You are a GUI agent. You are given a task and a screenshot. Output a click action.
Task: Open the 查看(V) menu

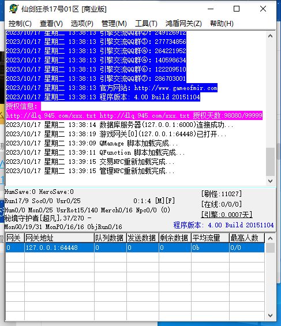click(51, 24)
